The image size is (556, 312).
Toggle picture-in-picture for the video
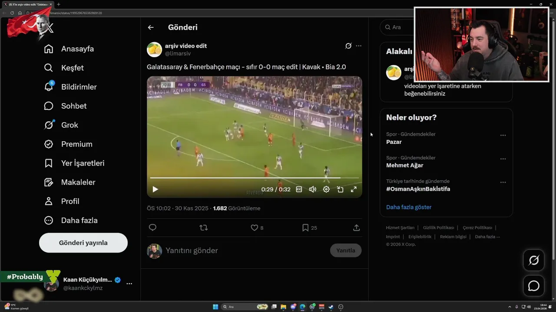tap(340, 189)
